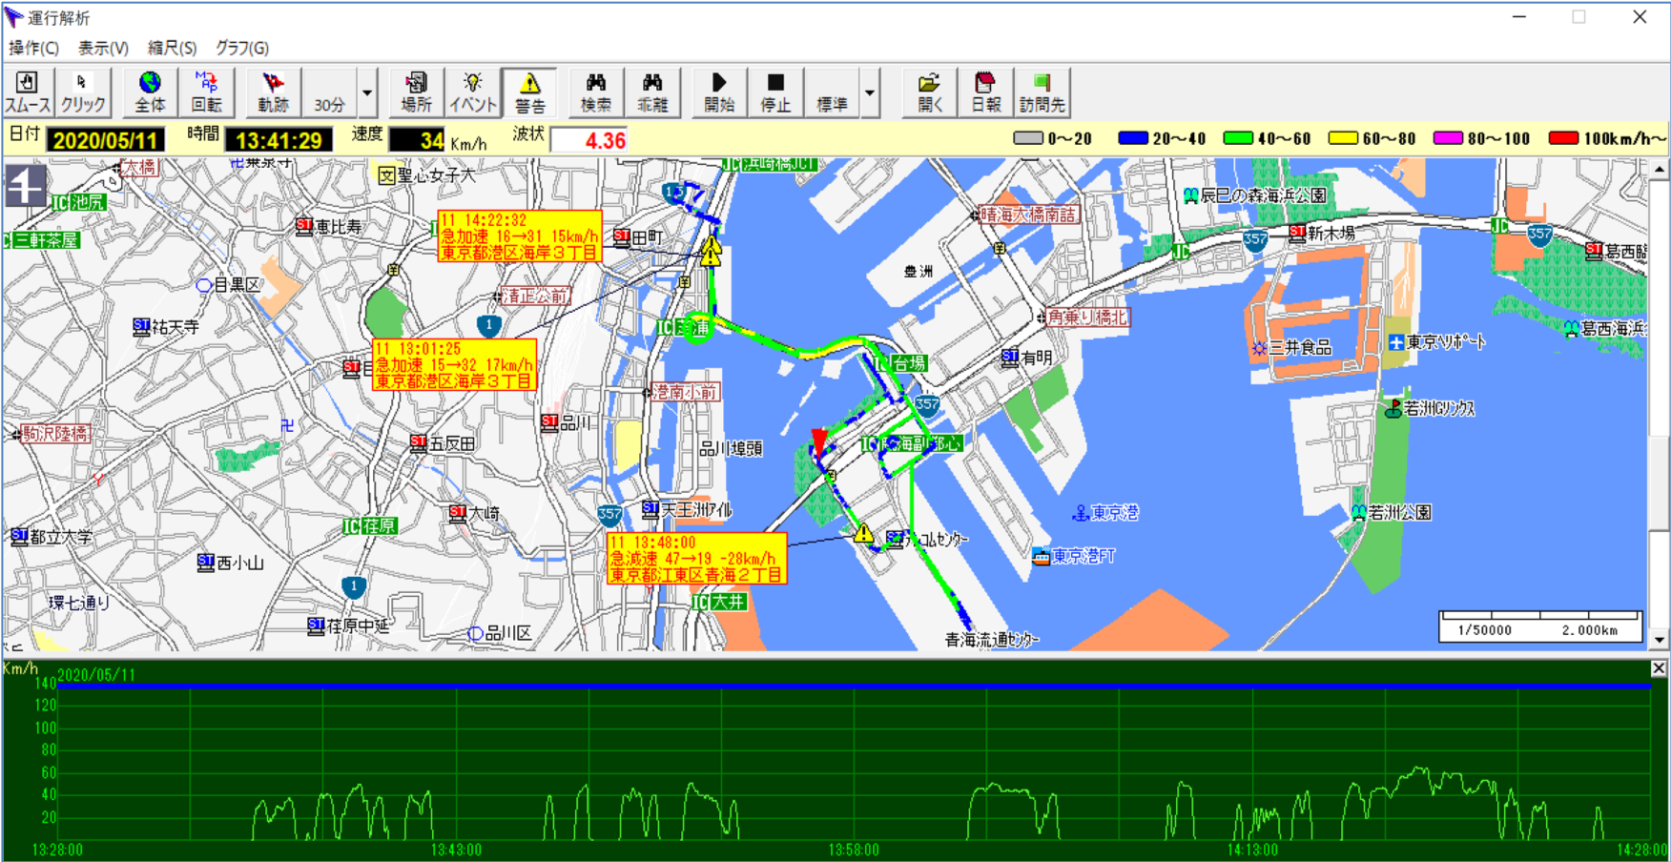The image size is (1671, 862).
Task: Click the 開く folder icon
Action: tap(930, 92)
